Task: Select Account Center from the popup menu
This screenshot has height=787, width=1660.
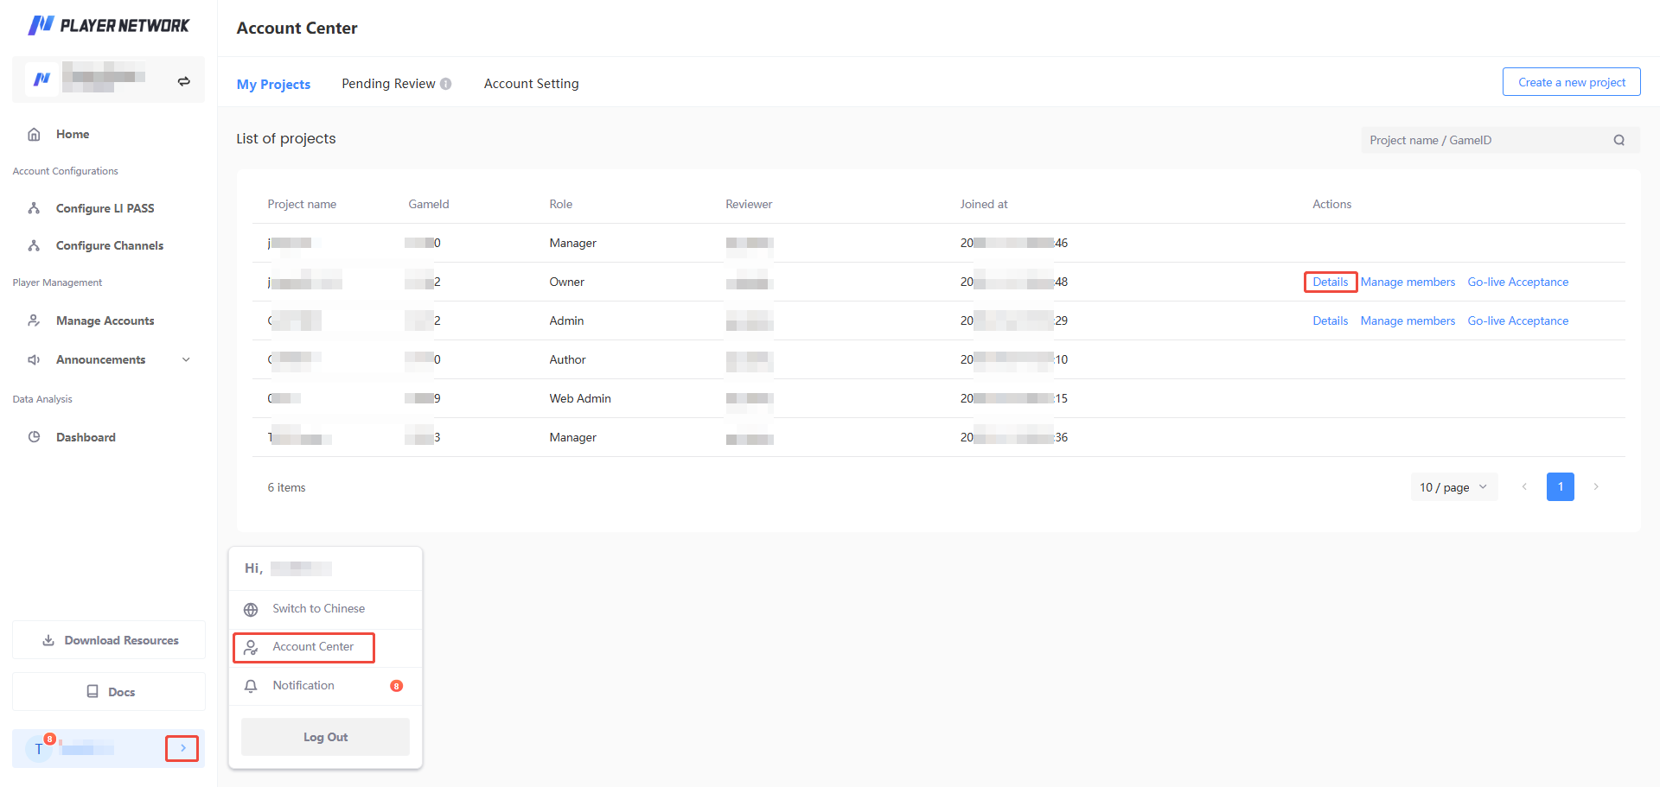Action: 312,646
